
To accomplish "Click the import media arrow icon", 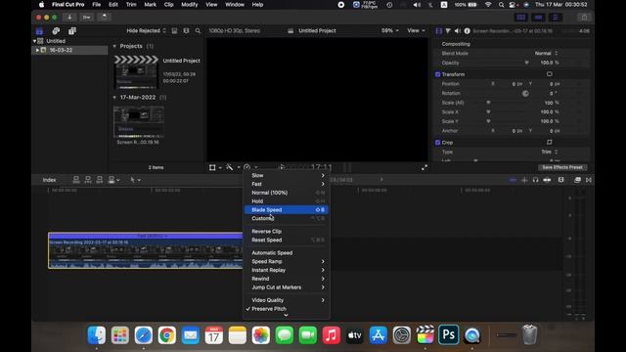I will 69,18.
